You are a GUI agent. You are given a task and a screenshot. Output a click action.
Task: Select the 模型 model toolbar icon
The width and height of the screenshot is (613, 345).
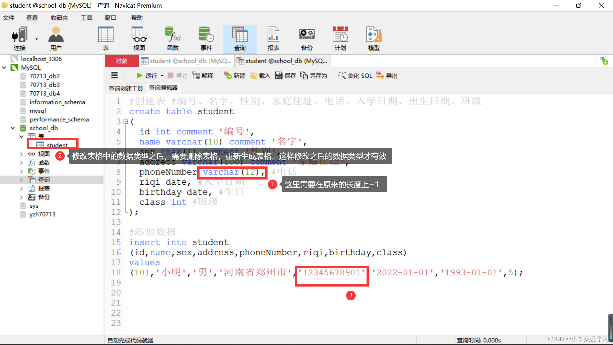click(x=374, y=39)
